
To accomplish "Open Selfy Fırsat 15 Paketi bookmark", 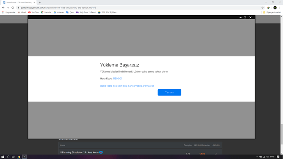I will [x=86, y=12].
